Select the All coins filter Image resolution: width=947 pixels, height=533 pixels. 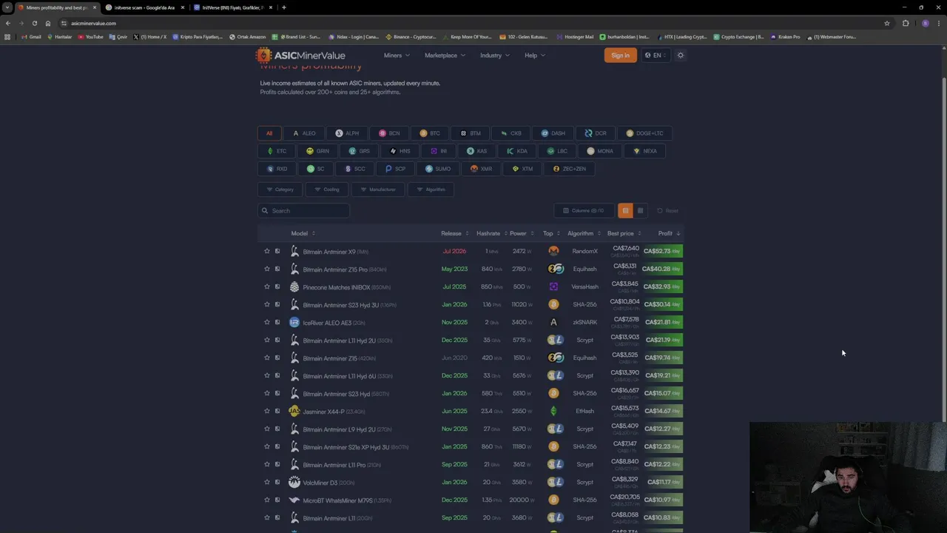(269, 133)
